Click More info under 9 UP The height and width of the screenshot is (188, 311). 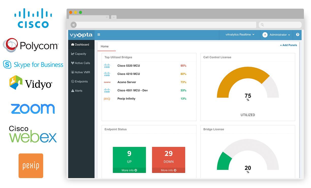point(129,170)
